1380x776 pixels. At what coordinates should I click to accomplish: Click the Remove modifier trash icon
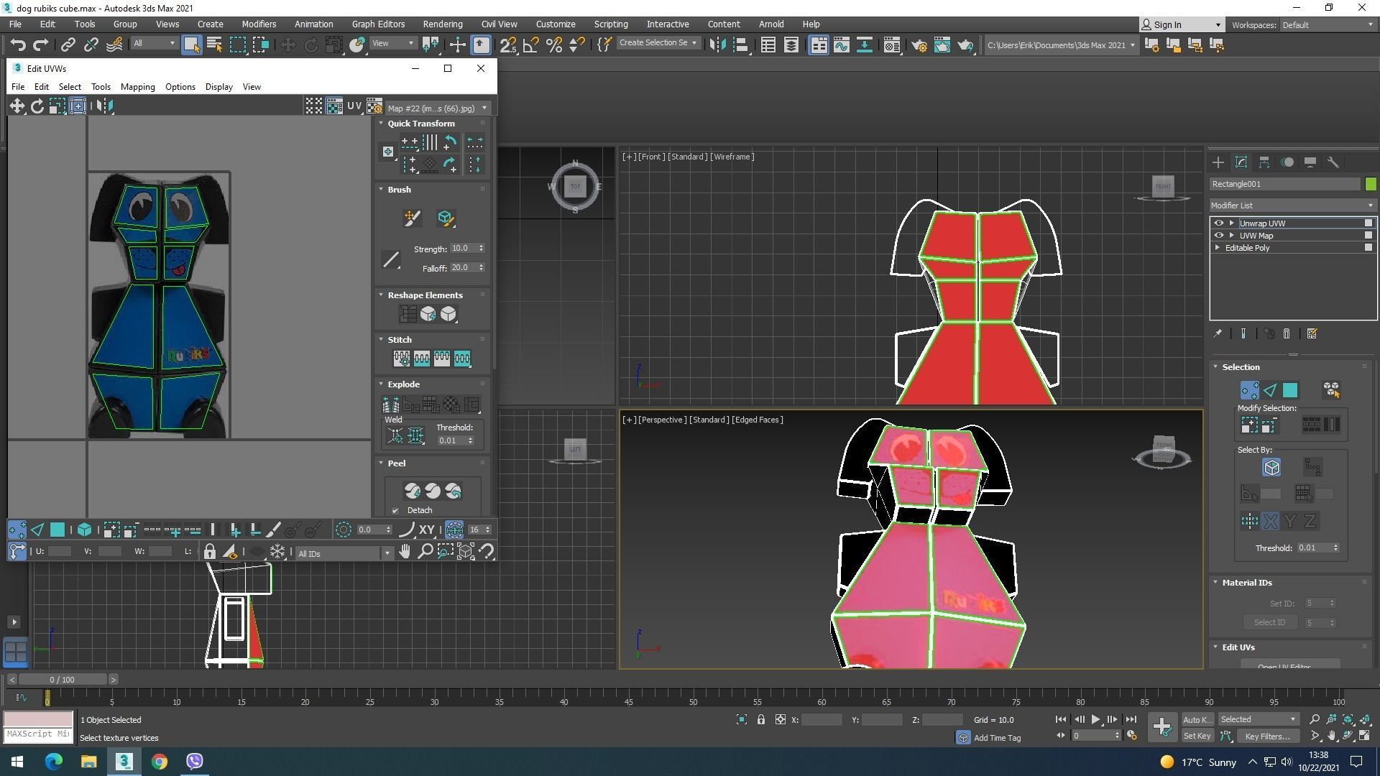(x=1287, y=334)
